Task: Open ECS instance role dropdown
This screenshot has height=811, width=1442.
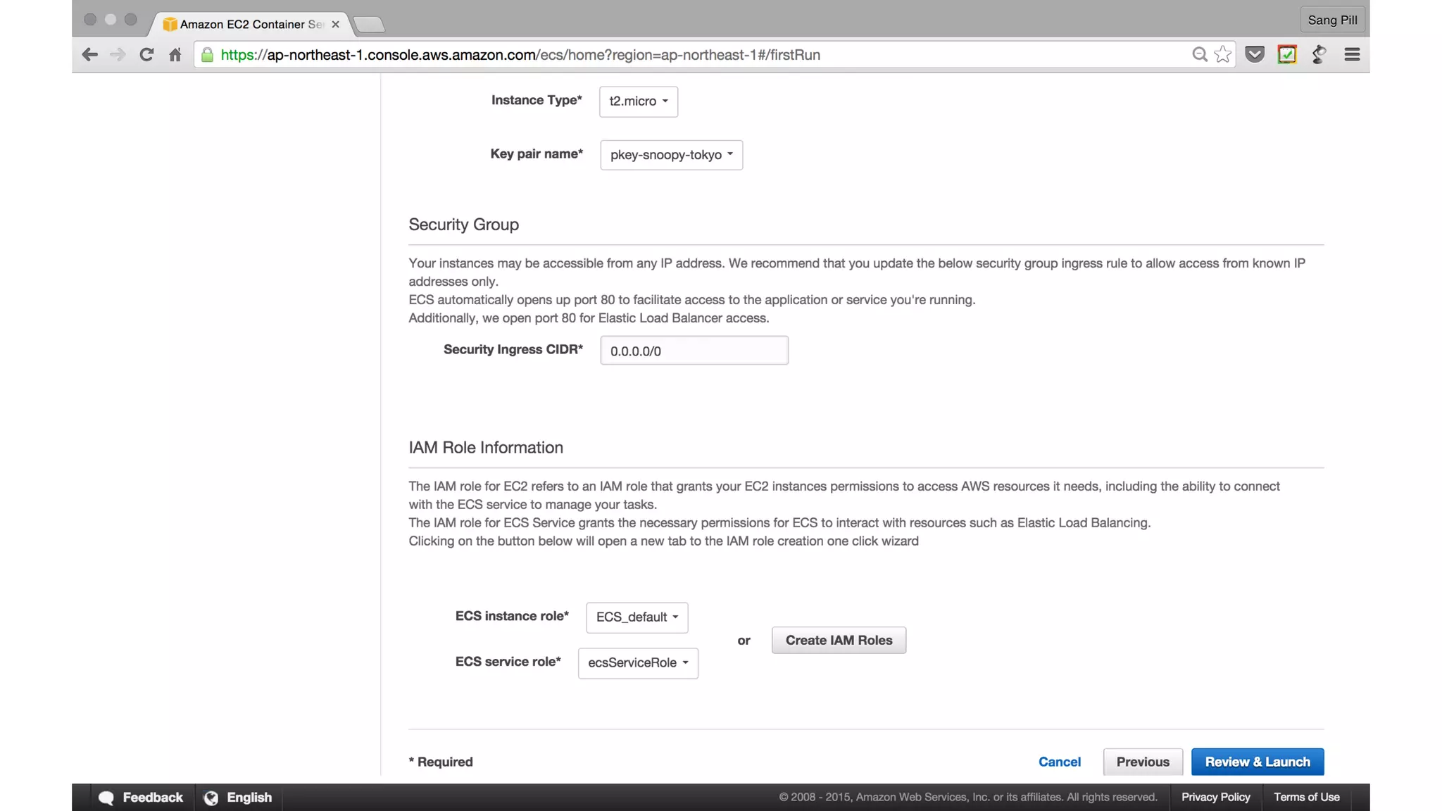Action: pos(637,617)
